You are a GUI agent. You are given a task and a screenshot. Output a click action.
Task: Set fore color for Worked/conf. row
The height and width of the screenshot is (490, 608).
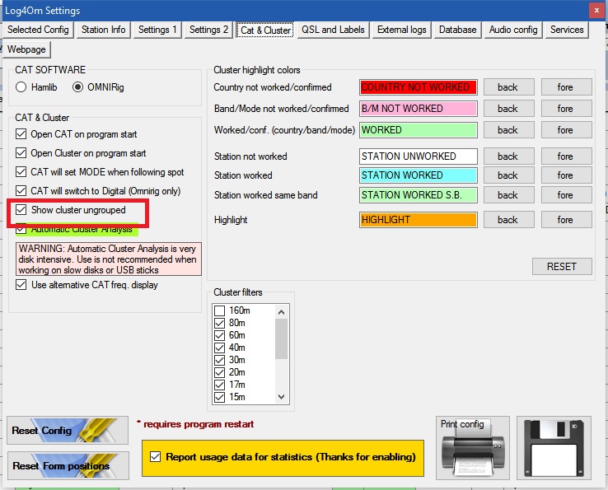tap(567, 130)
